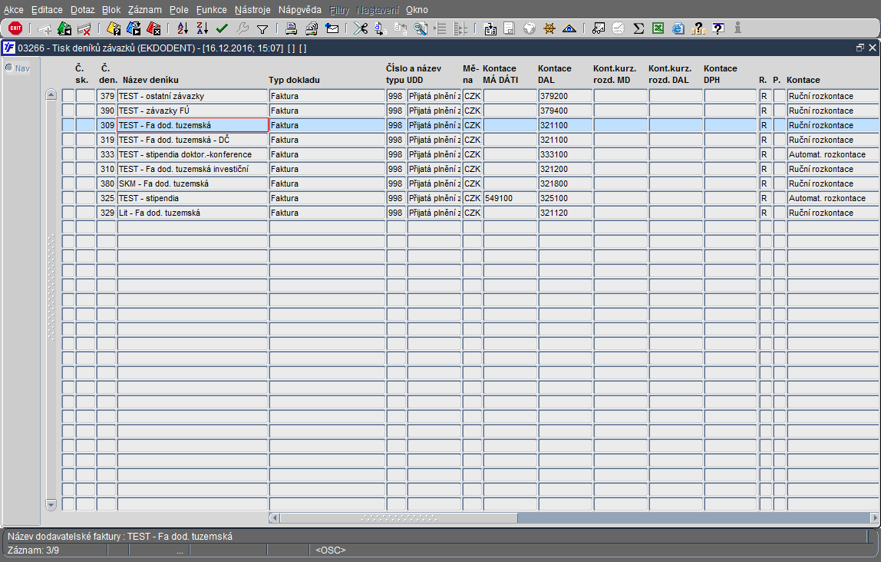The width and height of the screenshot is (881, 562).
Task: Select 'TEST - stipendia doktor.-konference' cell
Action: 192,154
